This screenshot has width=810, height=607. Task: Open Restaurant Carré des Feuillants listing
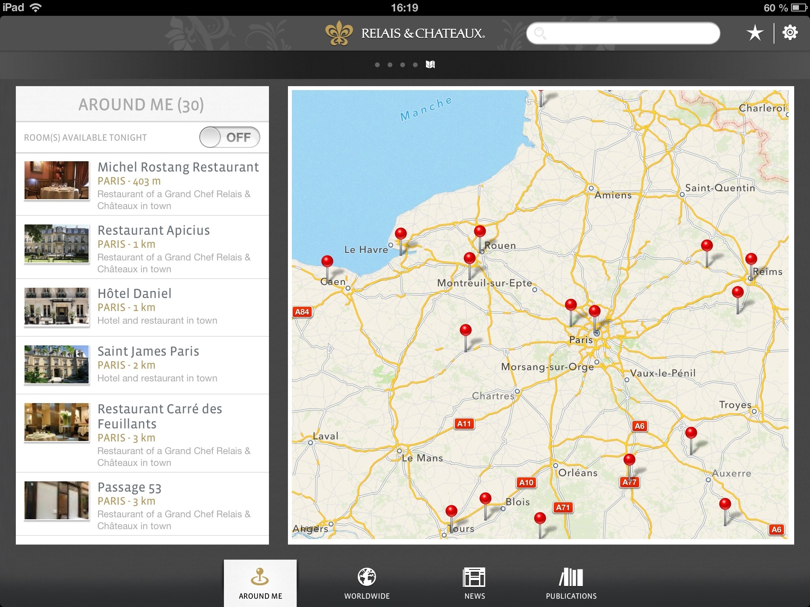(142, 434)
